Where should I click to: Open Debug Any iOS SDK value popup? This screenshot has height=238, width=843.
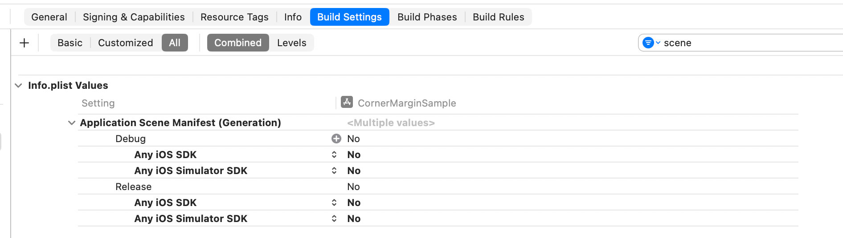[334, 155]
